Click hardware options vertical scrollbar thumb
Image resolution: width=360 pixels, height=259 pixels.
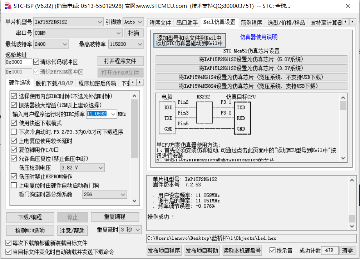134,129
